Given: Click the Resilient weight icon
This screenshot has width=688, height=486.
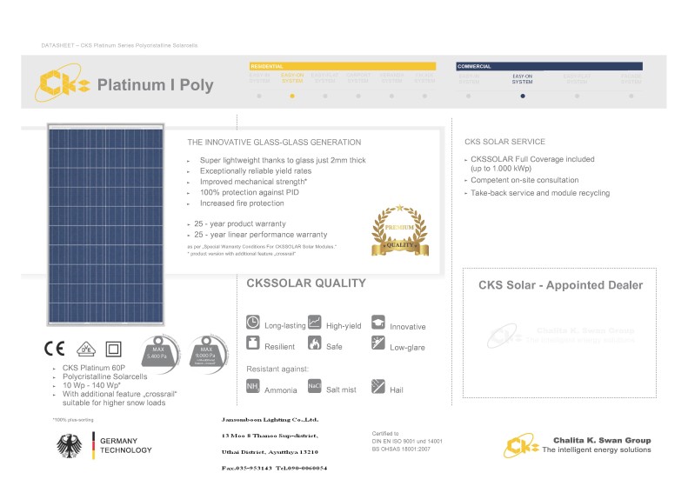Looking at the screenshot, I should [x=253, y=343].
